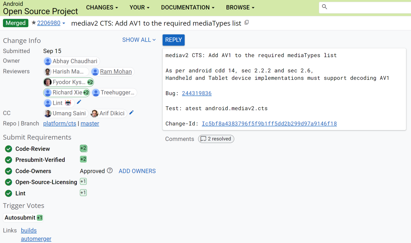Click the Open-Source-Licensing +1 vote chip

coord(83,182)
